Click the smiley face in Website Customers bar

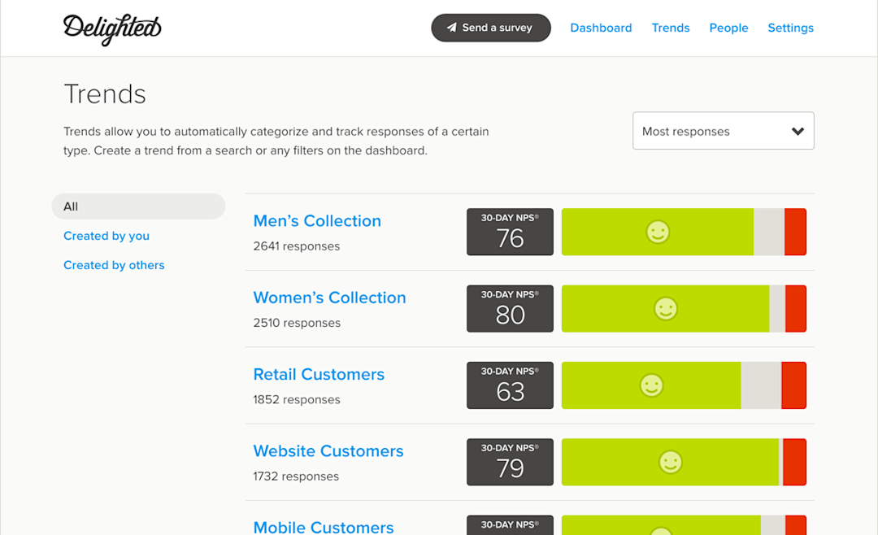click(x=670, y=462)
